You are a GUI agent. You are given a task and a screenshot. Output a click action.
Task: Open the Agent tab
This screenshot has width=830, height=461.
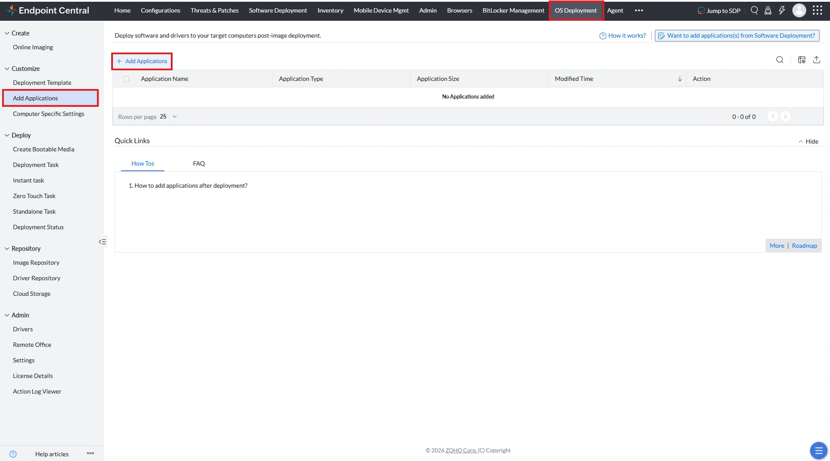point(615,10)
